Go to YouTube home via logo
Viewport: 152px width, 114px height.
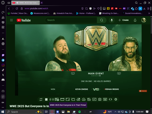(x=24, y=20)
